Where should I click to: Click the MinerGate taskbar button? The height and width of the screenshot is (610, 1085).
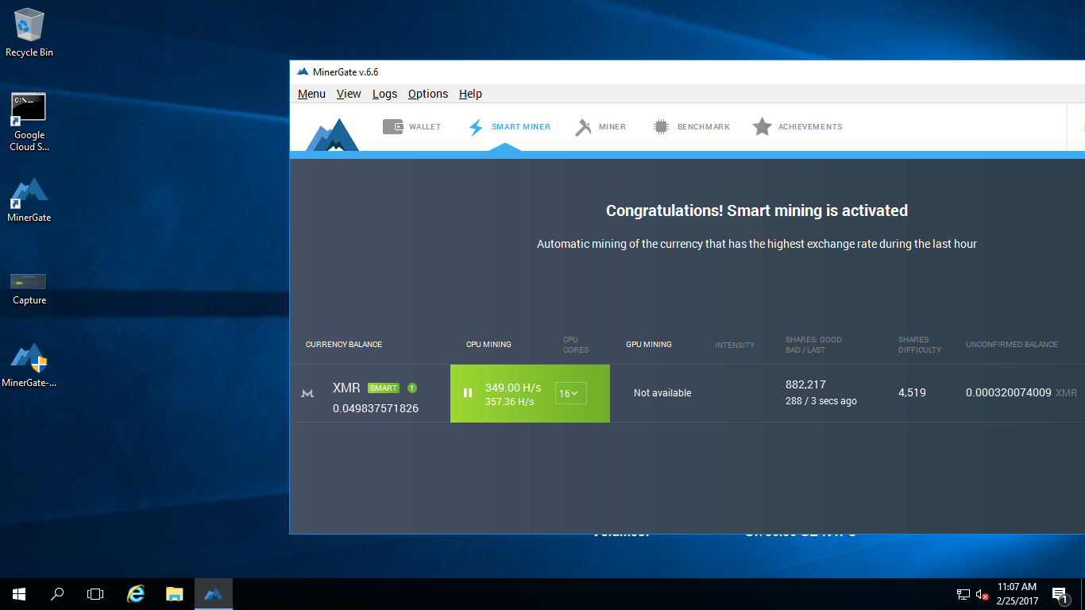tap(214, 594)
